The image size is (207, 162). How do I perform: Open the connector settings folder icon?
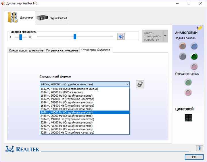[x=200, y=28]
